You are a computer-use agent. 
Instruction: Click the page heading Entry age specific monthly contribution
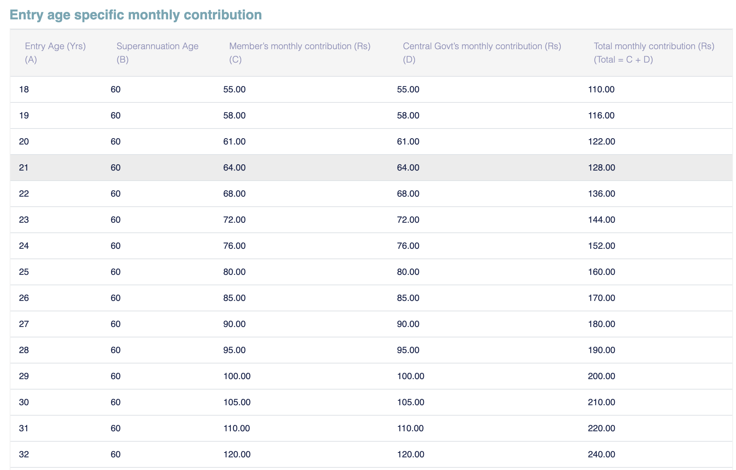(136, 15)
